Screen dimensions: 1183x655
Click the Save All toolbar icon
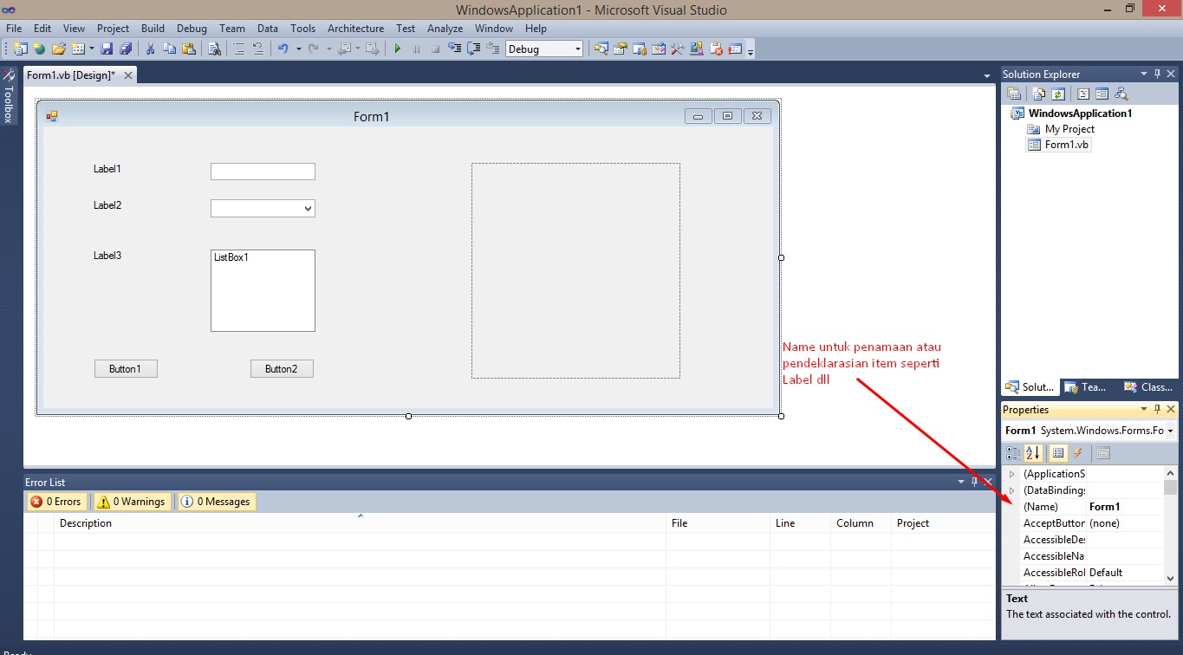click(x=127, y=49)
